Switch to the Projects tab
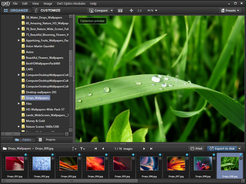This screenshot has height=184, width=246. 50,139
